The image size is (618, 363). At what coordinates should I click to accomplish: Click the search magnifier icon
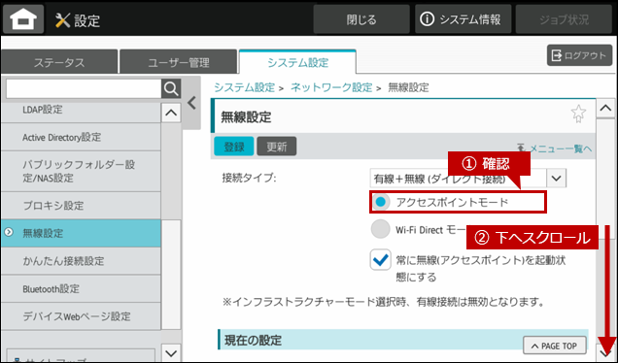171,89
